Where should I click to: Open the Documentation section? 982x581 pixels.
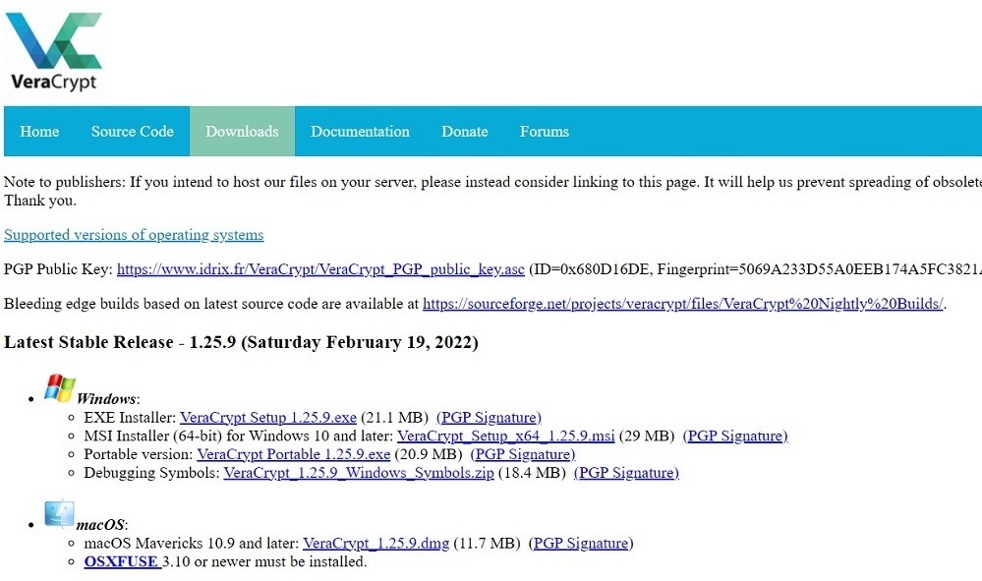[360, 131]
